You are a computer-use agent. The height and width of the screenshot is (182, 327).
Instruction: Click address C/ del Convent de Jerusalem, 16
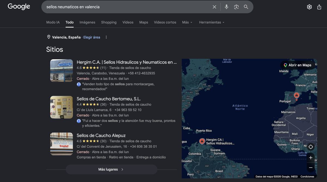[x=102, y=146]
